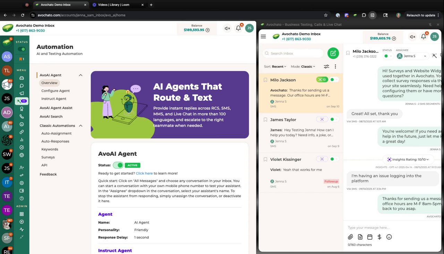Click the add user icon in the left menu
Image resolution: width=444 pixels, height=254 pixels.
pos(22,168)
